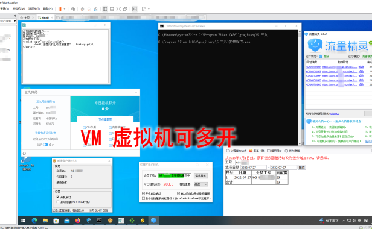The image size is (372, 229).
Task: Take a VM snapshot with the clock icon
Action: point(82,9)
